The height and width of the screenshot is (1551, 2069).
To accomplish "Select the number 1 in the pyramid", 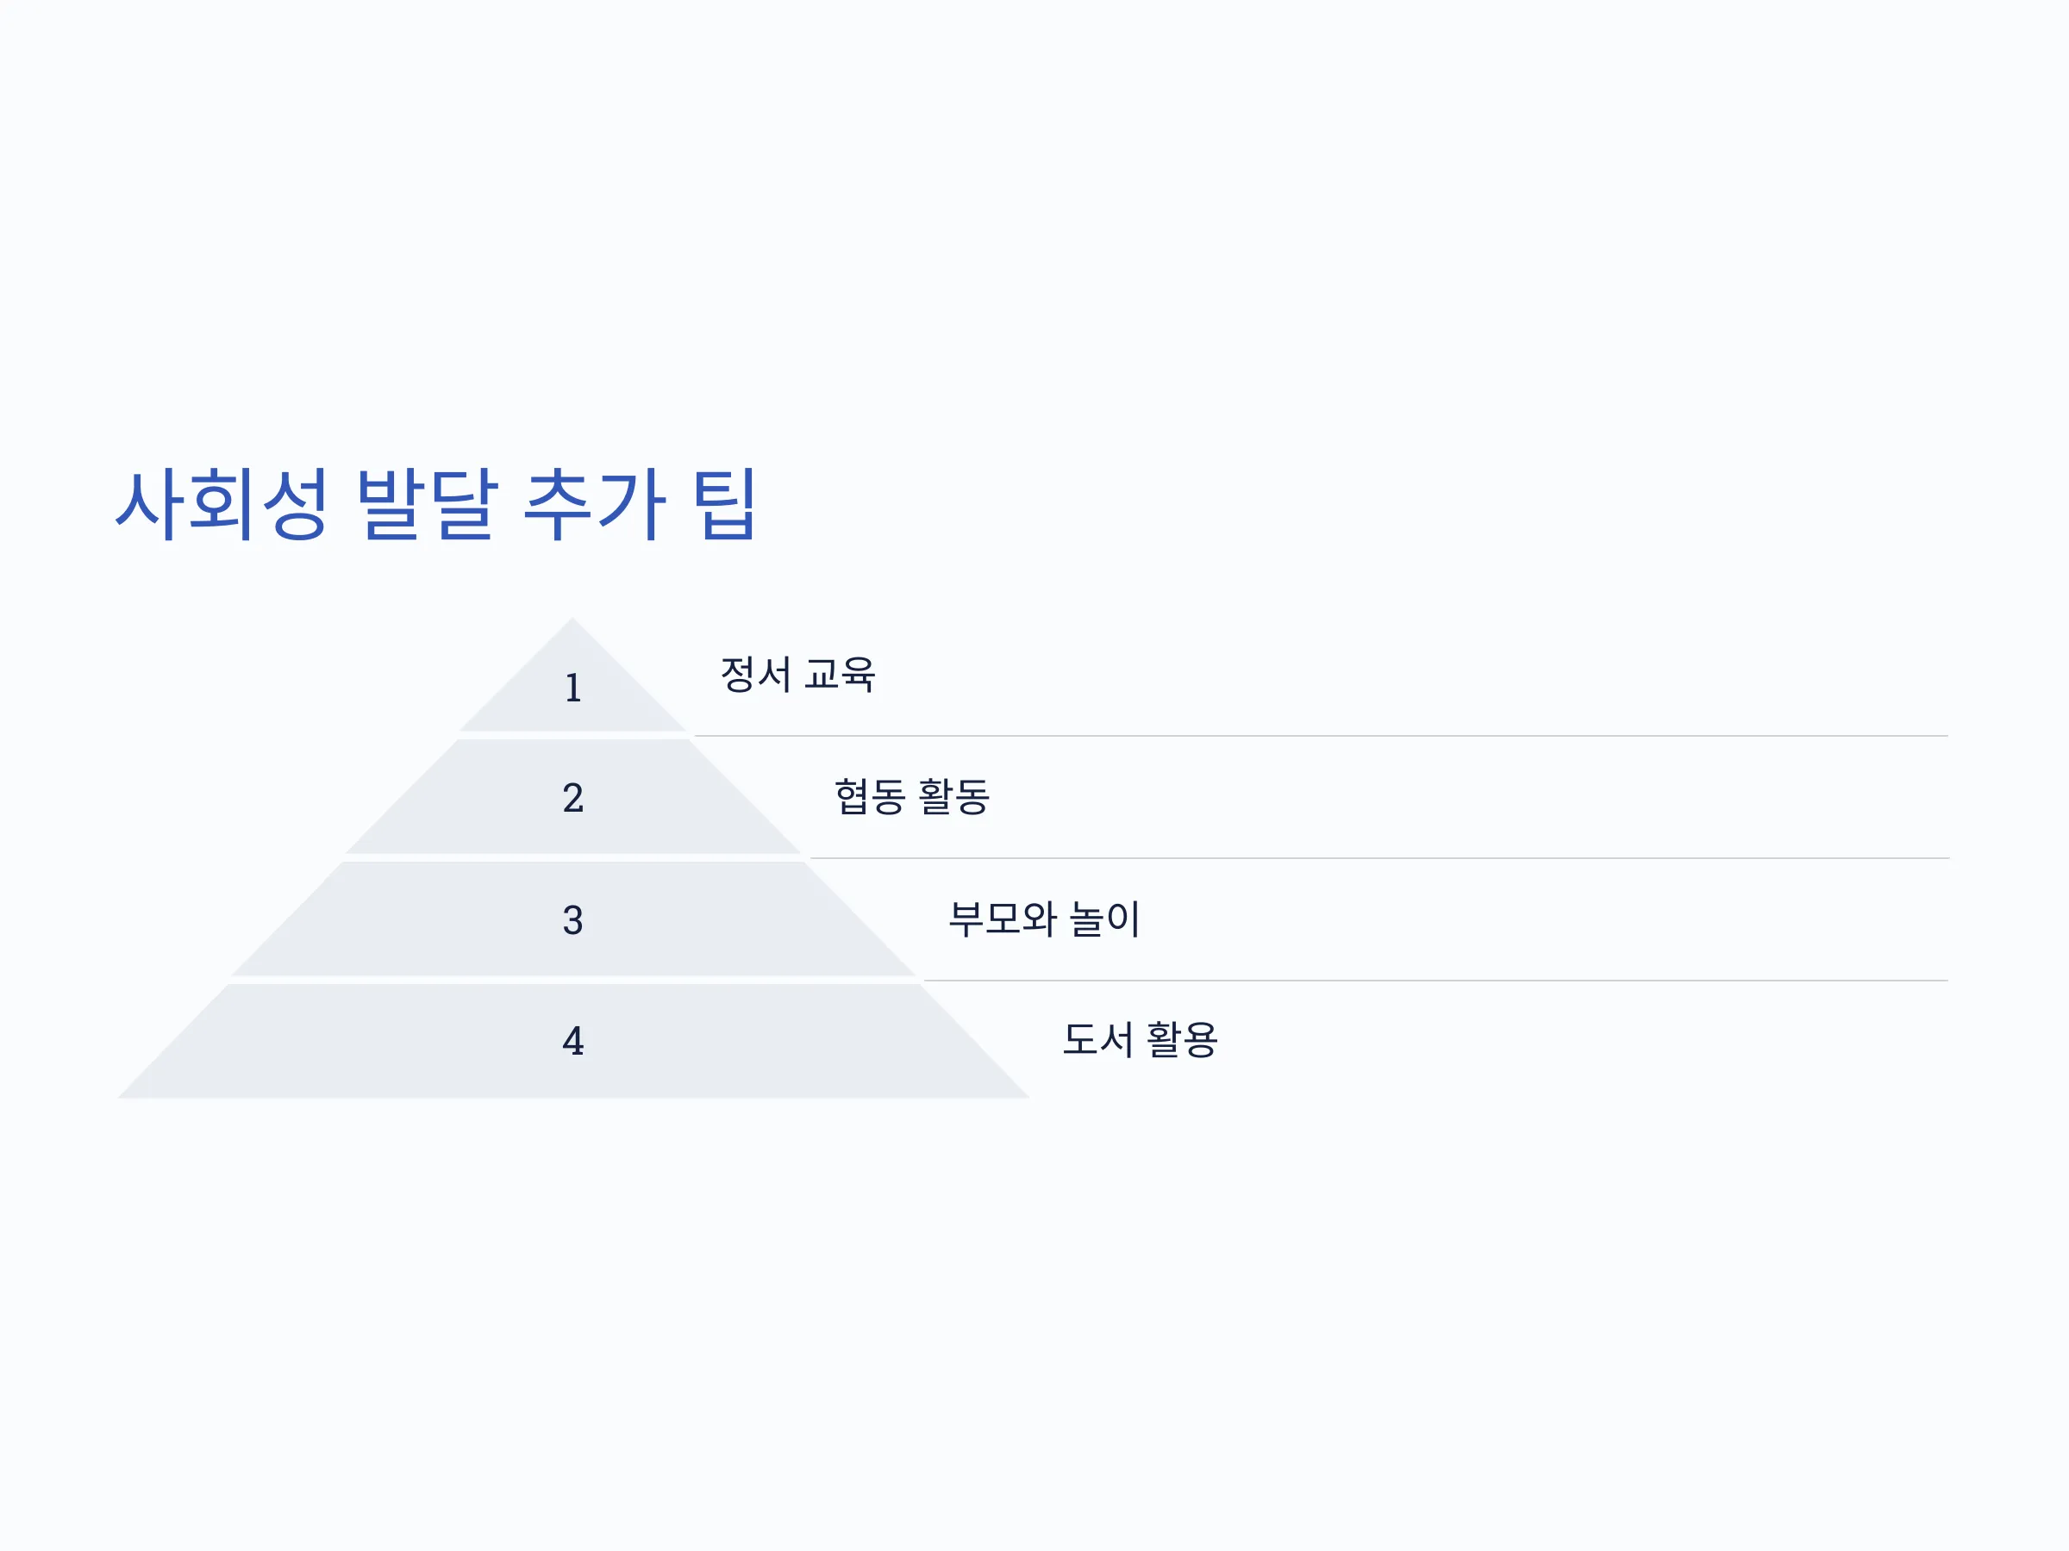I will click(x=573, y=688).
